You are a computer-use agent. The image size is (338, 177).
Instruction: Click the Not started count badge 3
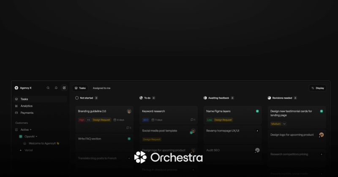[x=96, y=98]
